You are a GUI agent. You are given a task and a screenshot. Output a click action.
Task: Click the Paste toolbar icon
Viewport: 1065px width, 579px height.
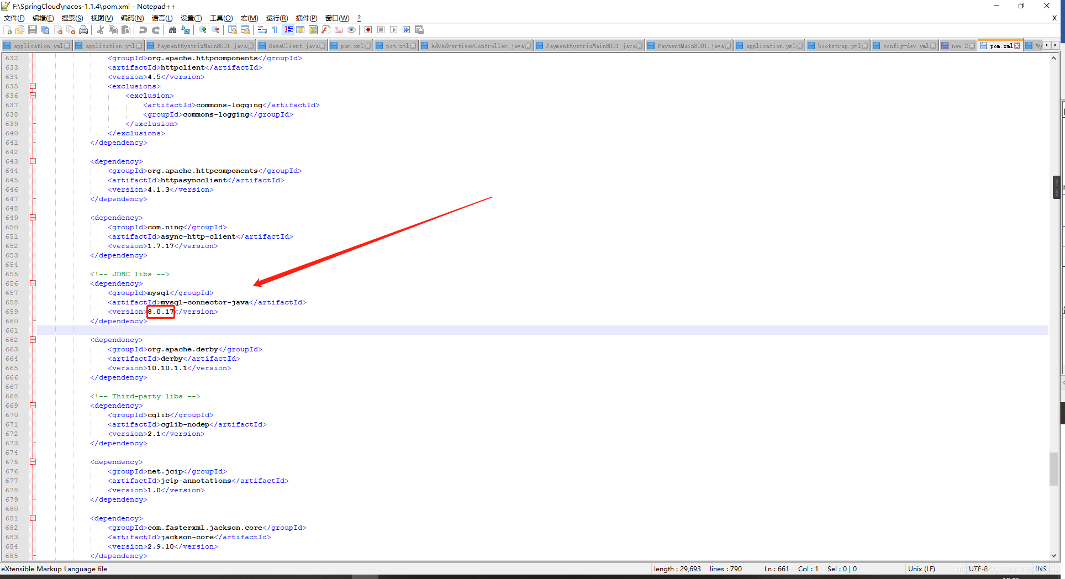pyautogui.click(x=126, y=30)
